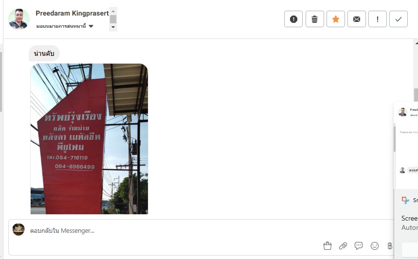418x259 pixels.
Task: Click the baht payment request icon
Action: (x=390, y=246)
